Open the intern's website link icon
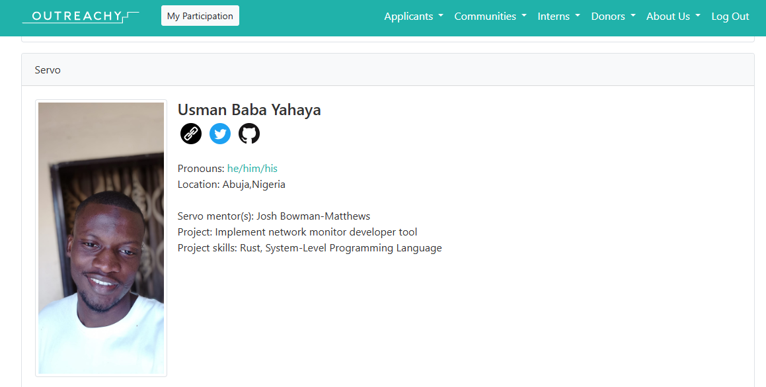The width and height of the screenshot is (766, 387). (x=191, y=134)
